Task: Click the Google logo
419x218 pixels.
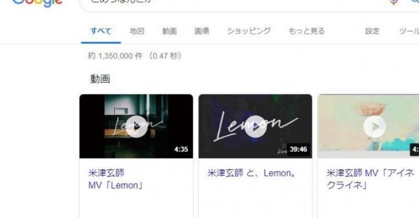Action: coord(37,3)
